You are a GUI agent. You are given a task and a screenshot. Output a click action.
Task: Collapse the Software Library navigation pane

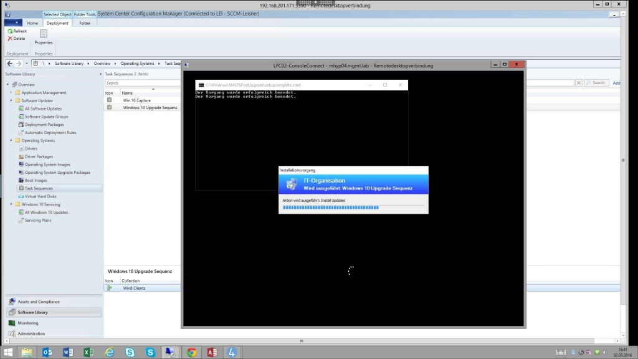click(100, 74)
